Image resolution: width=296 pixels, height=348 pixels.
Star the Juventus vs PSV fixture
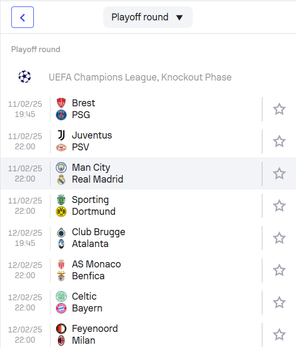(x=279, y=141)
